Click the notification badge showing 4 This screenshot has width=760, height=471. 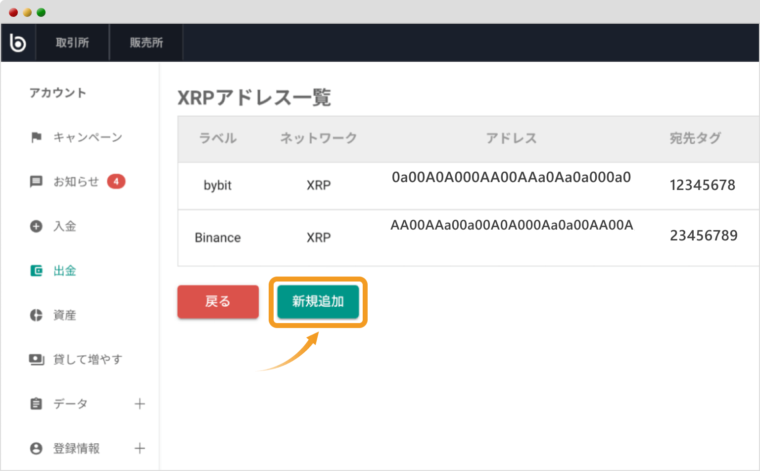[117, 182]
